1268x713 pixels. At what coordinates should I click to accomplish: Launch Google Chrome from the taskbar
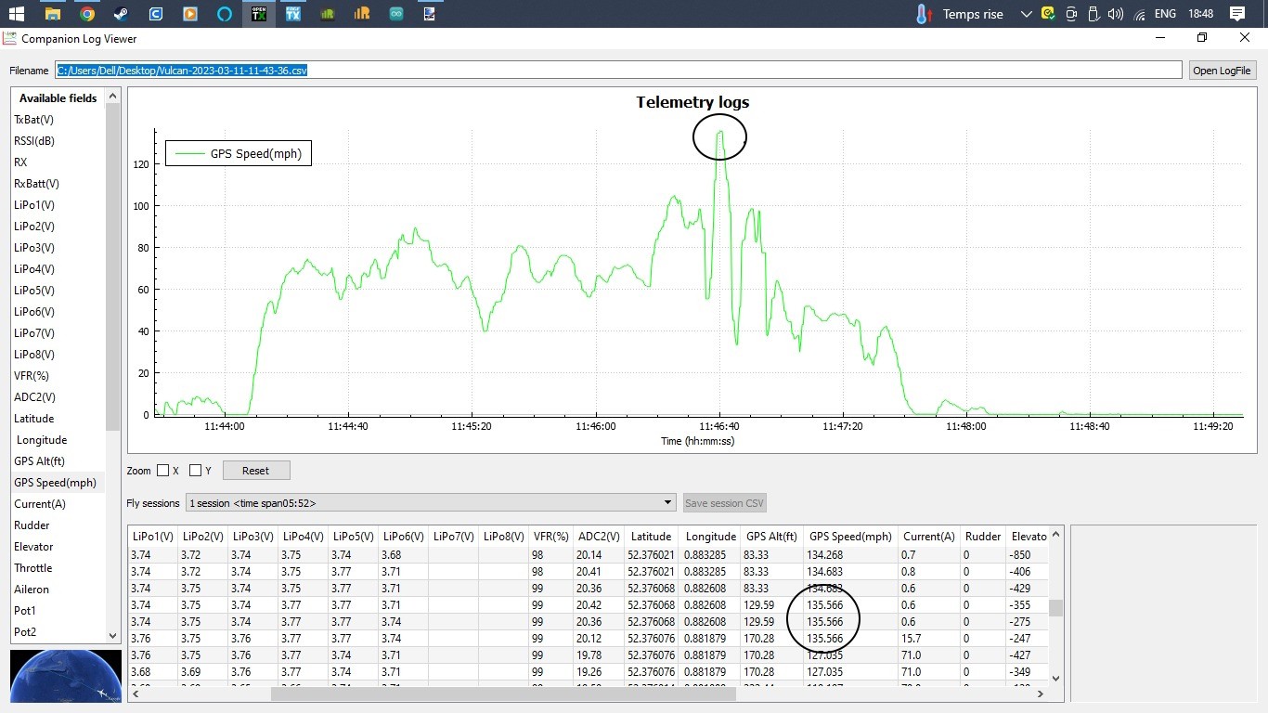pos(87,13)
